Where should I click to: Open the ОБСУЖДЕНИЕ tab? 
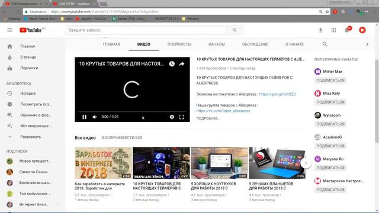[255, 44]
